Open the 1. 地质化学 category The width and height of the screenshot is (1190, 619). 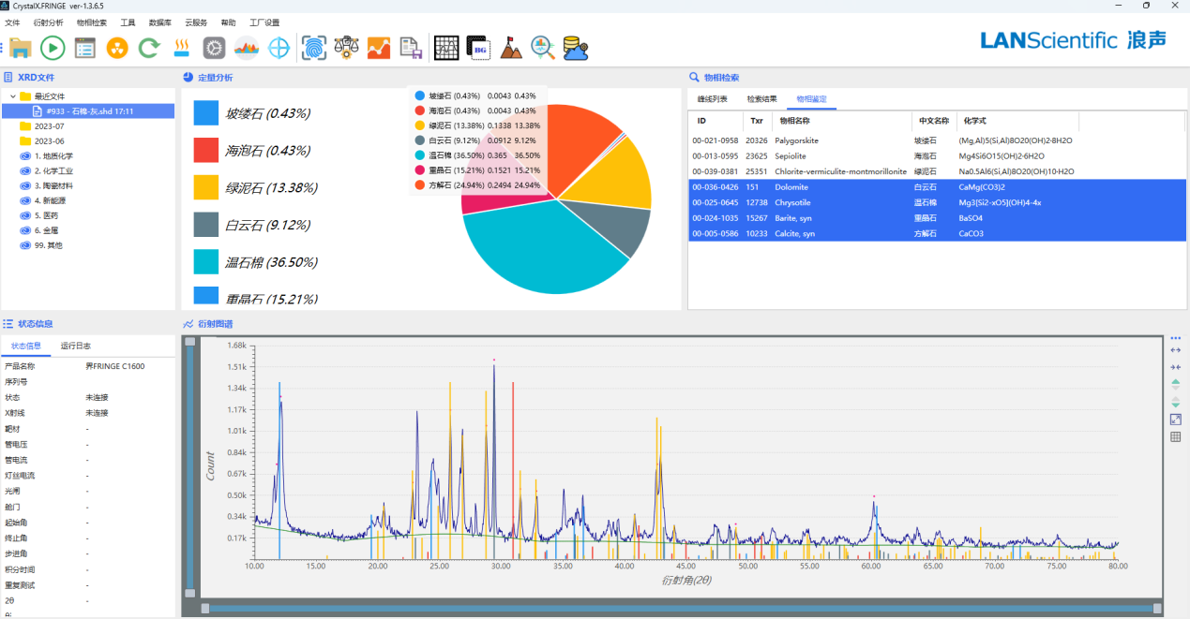53,156
